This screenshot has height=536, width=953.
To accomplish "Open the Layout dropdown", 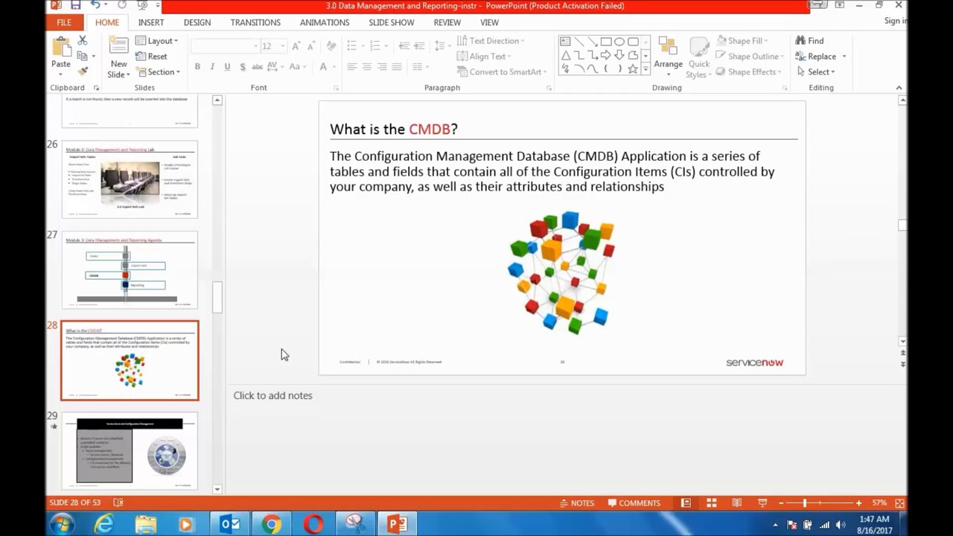I will [x=156, y=41].
